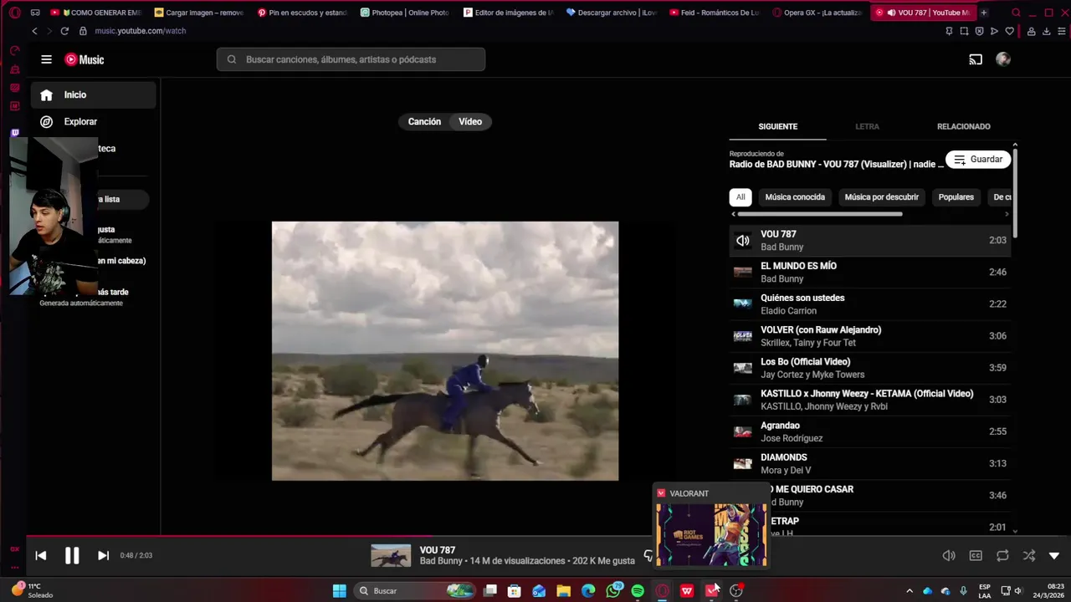
Task: Click the VOU 787 thumbnail in player bar
Action: (x=391, y=555)
